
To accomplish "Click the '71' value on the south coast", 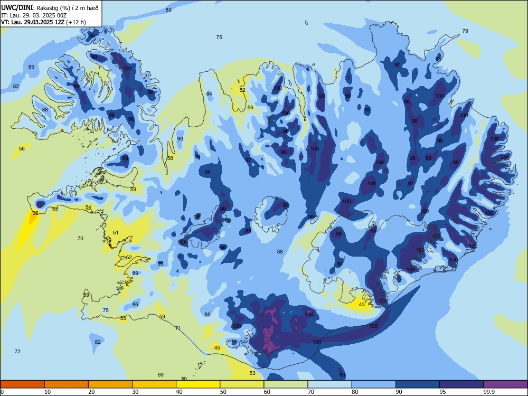I will 178,328.
